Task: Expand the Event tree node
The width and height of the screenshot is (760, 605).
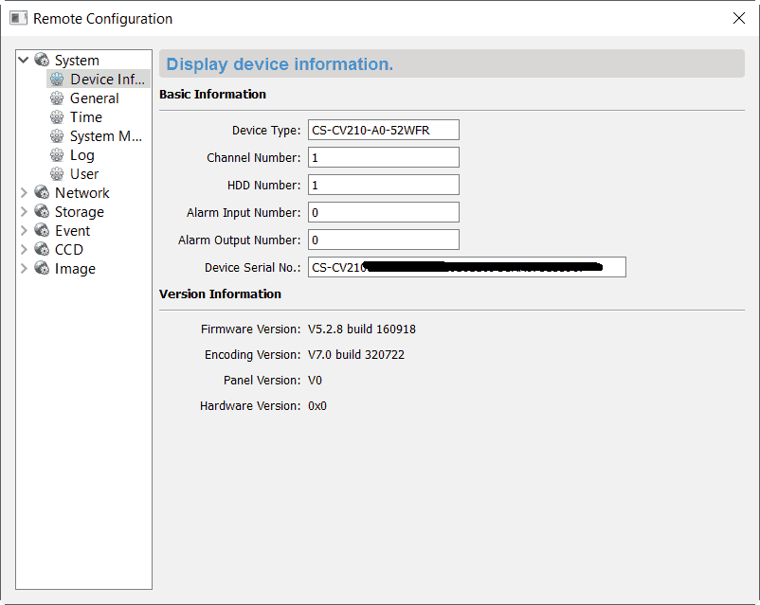Action: [25, 231]
